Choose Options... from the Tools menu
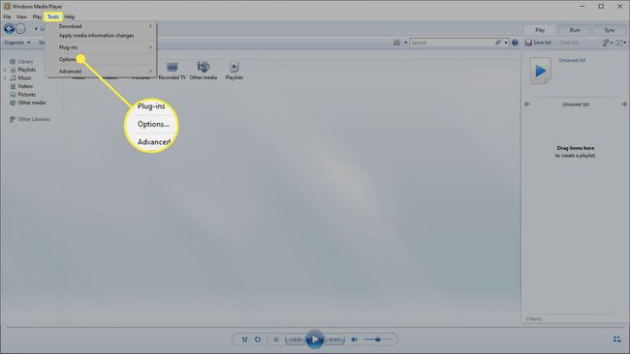 (101, 59)
